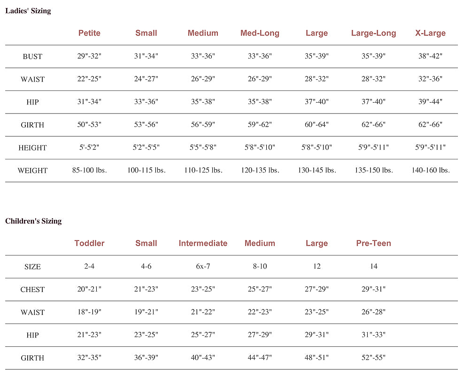Click the ladies' GIRTH row label

[x=32, y=125]
